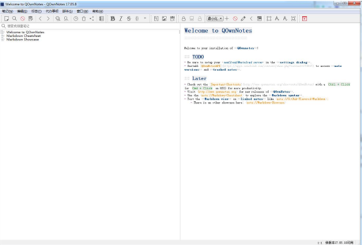Toggle bold formatting with the B button
The image size is (362, 245).
(x=113, y=18)
